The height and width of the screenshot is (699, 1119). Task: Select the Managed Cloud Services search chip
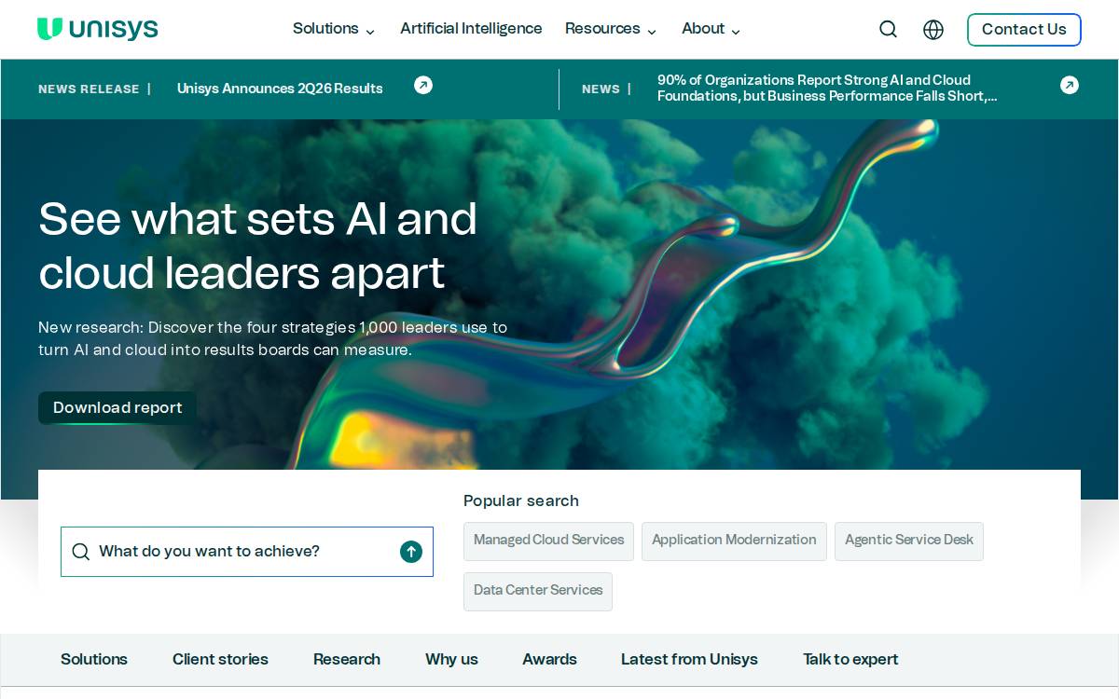point(548,541)
